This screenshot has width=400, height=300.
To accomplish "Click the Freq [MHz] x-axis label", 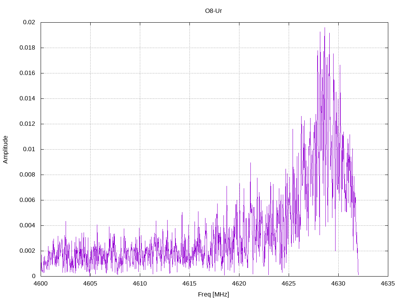I will click(x=213, y=295).
